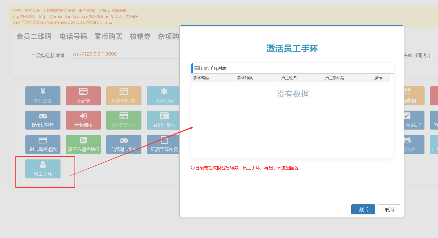
Task: Click the 员工手环 user tile
Action: point(43,169)
